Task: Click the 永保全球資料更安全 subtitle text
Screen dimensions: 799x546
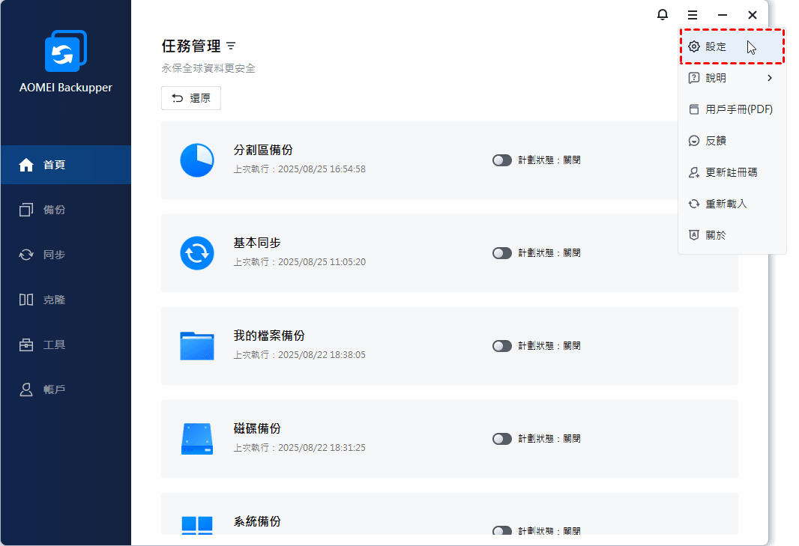Action: 208,68
